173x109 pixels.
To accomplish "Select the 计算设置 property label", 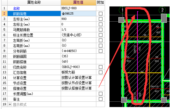I will click(20, 78).
